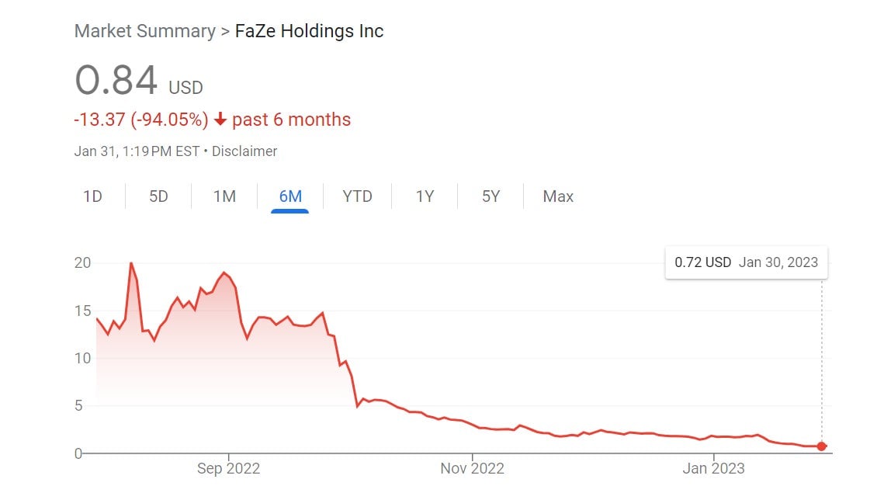Select the 5D time range
Image resolution: width=877 pixels, height=493 pixels.
point(158,196)
